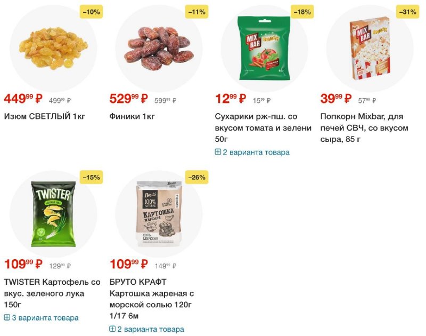Click the Mix Bar tomato croutons package image

pyautogui.click(x=264, y=48)
